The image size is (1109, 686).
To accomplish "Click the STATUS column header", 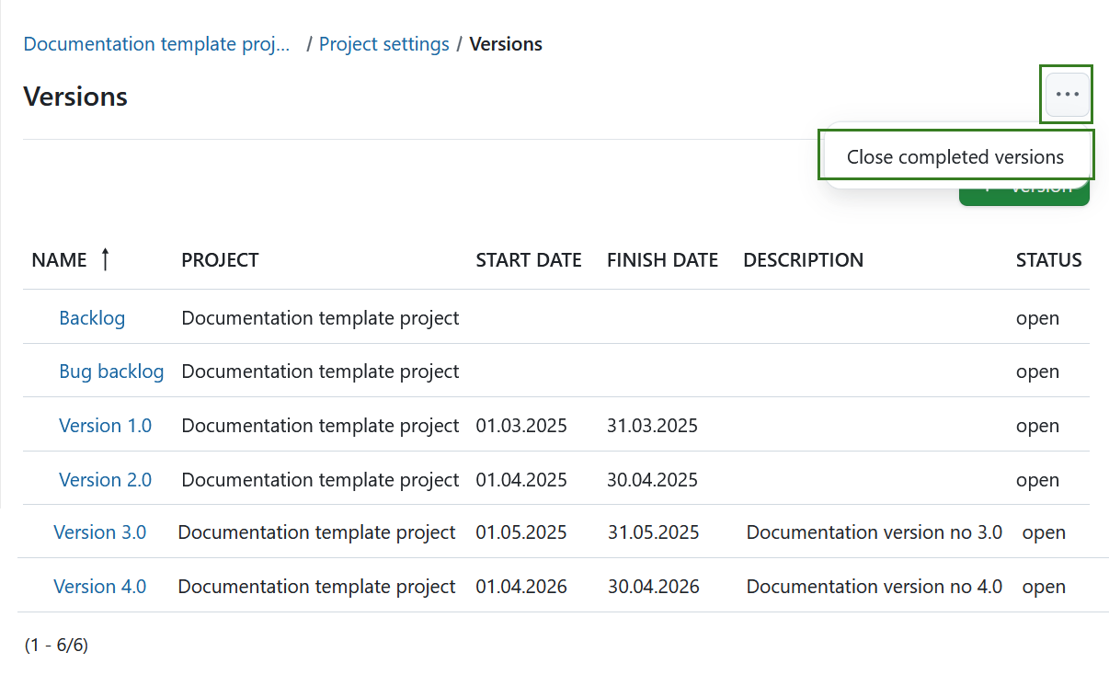I will click(1048, 259).
